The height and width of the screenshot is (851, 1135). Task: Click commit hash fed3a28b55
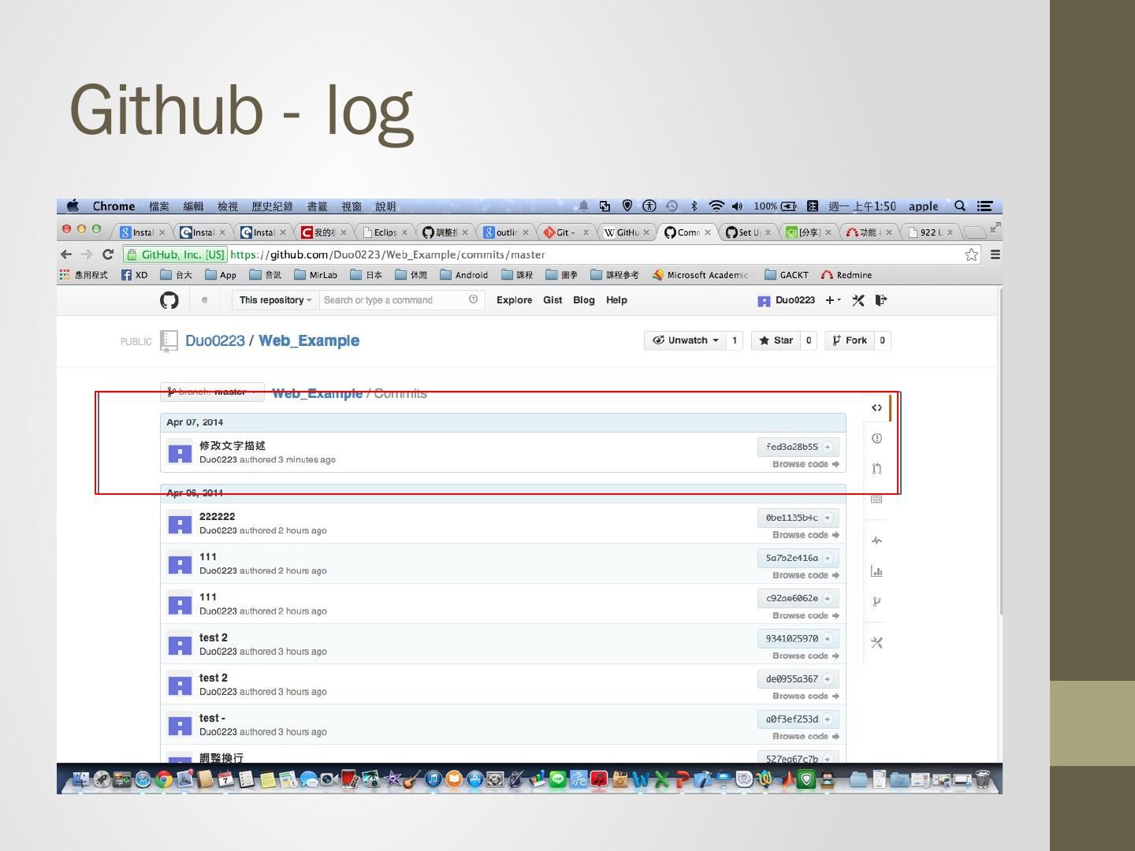click(792, 447)
